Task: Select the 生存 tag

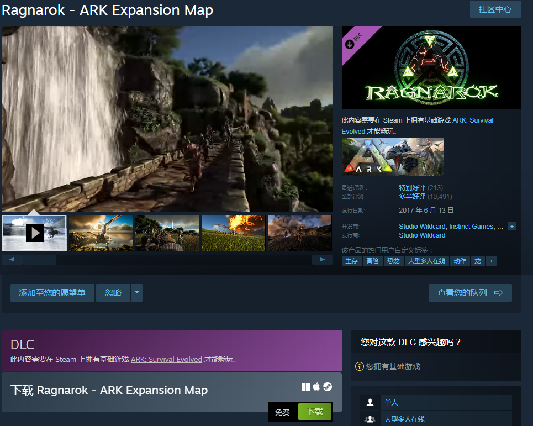Action: tap(351, 261)
